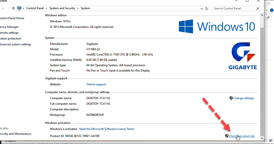Open Device Manager from the sidebar
The width and height of the screenshot is (274, 144).
pos(9,27)
